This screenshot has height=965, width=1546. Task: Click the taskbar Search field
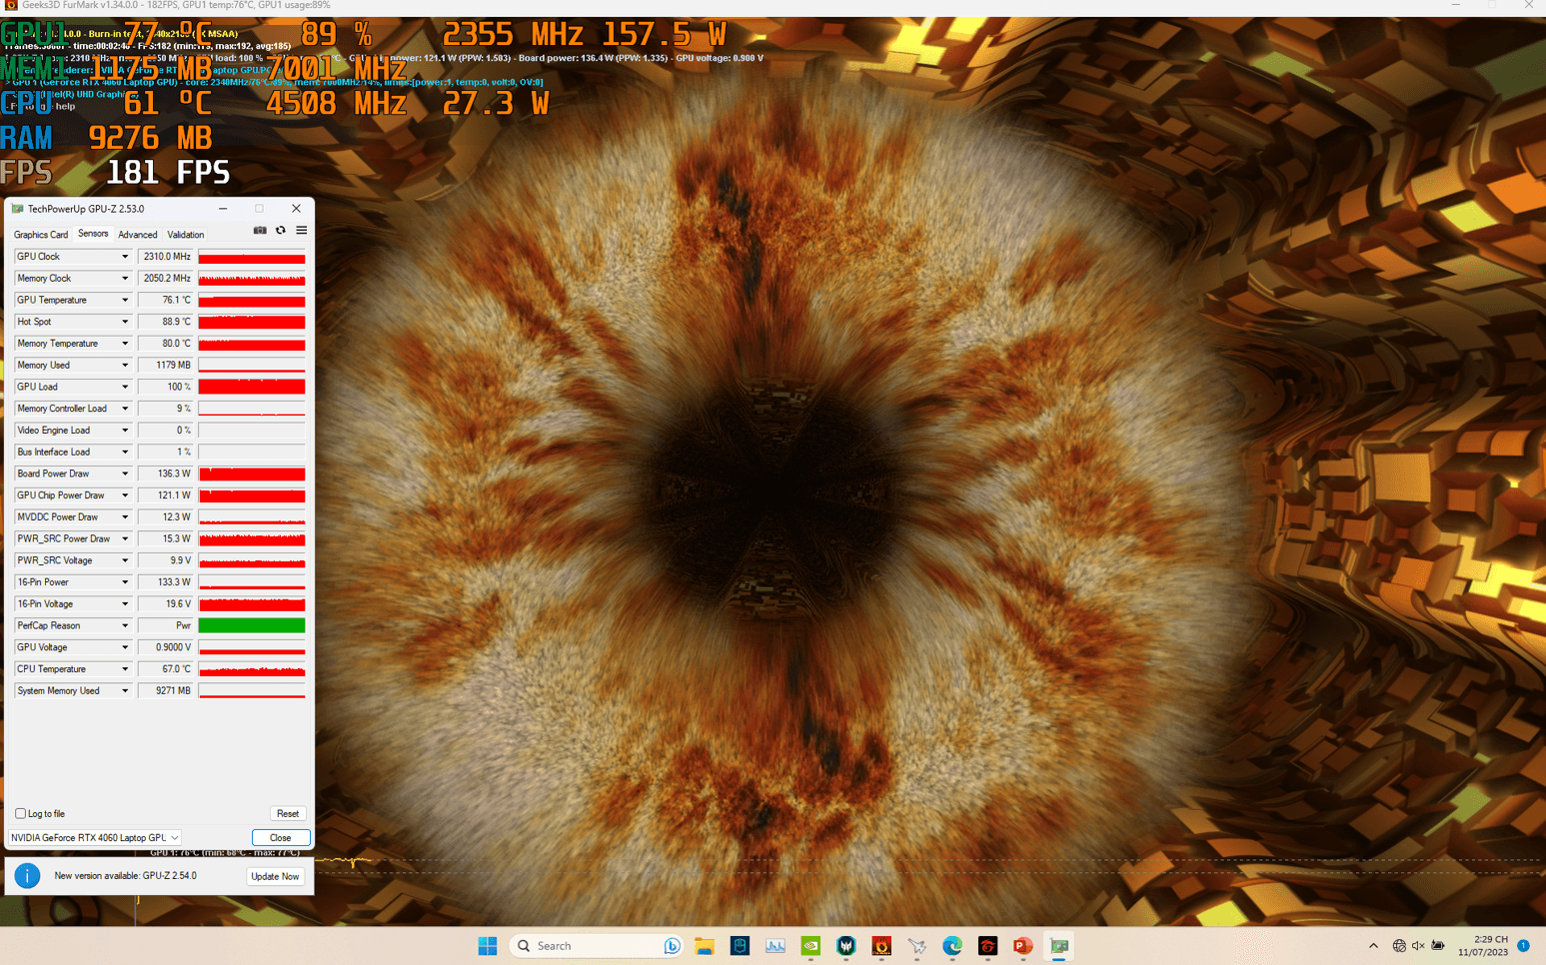[x=590, y=946]
